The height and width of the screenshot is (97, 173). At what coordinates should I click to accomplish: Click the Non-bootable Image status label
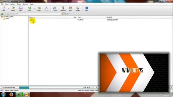coord(9,87)
